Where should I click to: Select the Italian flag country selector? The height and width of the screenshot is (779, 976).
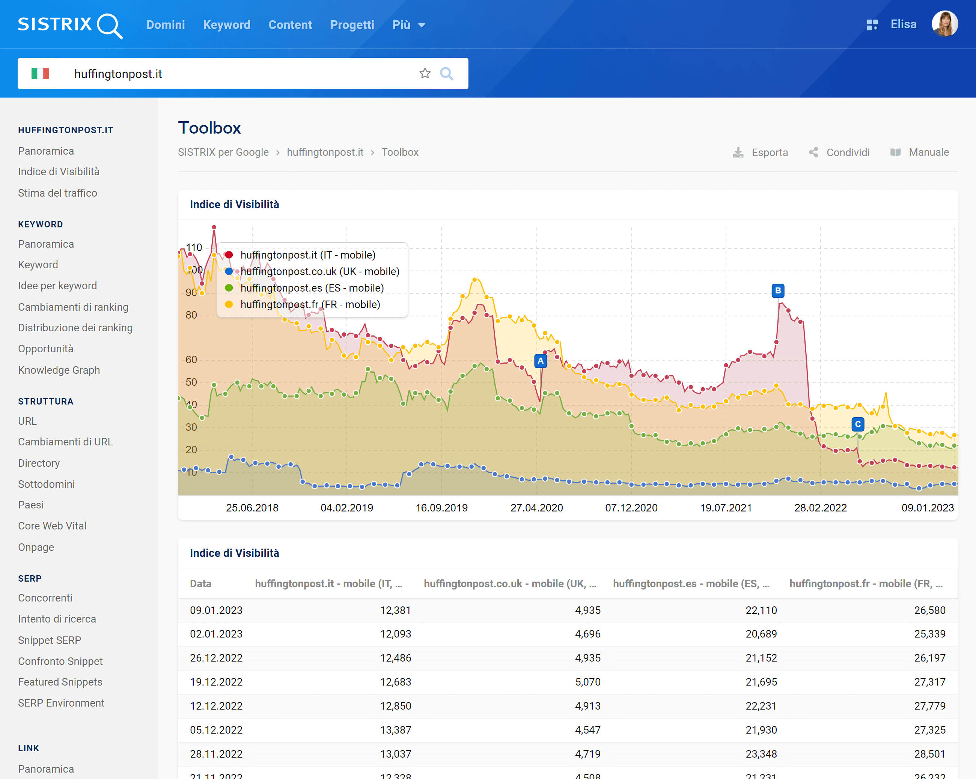(40, 73)
